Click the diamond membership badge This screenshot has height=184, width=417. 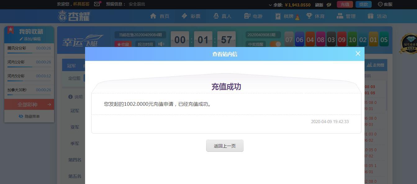coord(408,44)
